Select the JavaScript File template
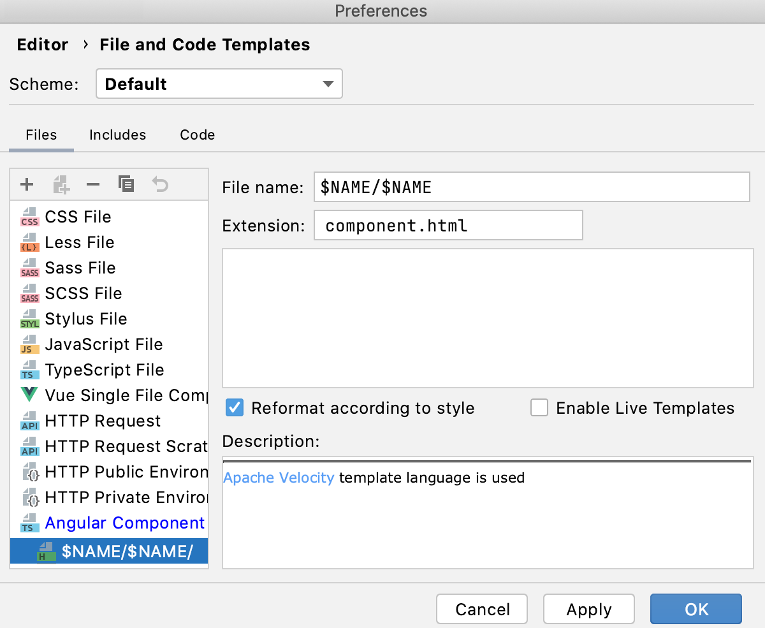Viewport: 765px width, 628px height. pyautogui.click(x=109, y=344)
